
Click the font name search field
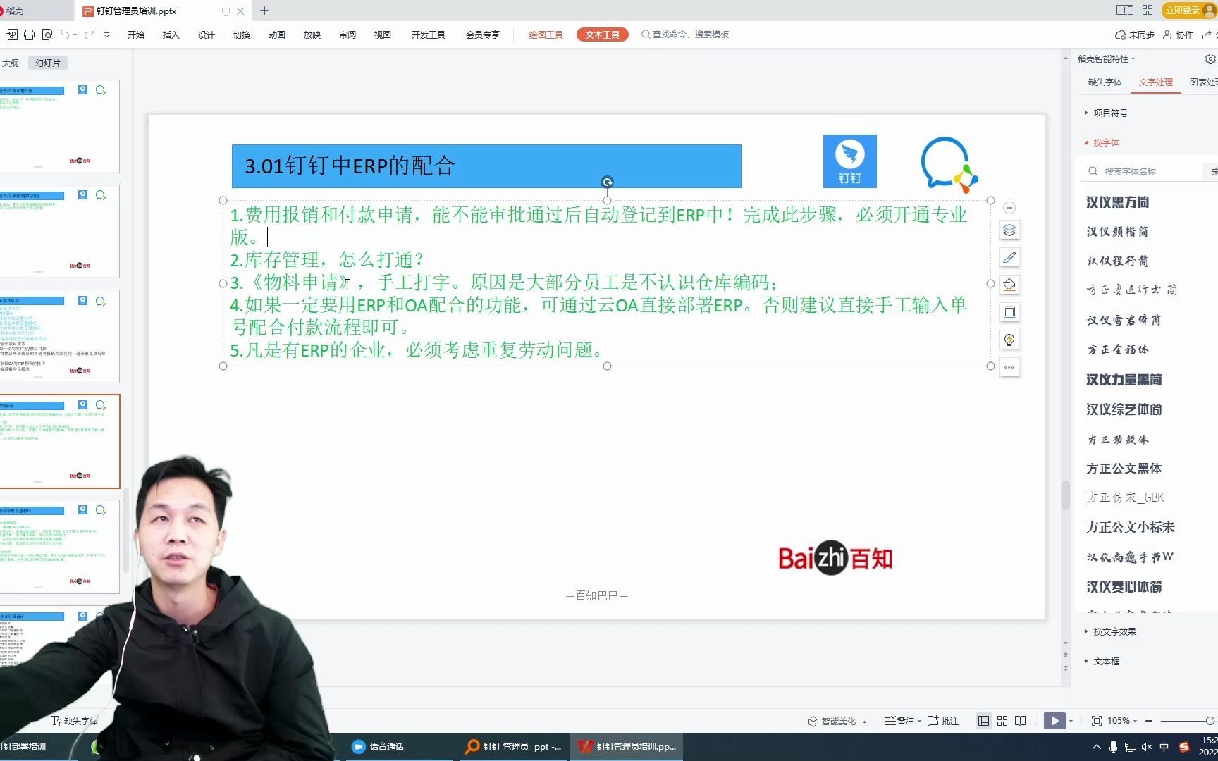point(1143,171)
